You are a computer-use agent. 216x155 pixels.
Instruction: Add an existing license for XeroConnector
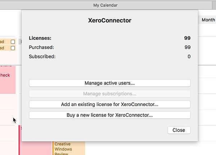point(110,105)
